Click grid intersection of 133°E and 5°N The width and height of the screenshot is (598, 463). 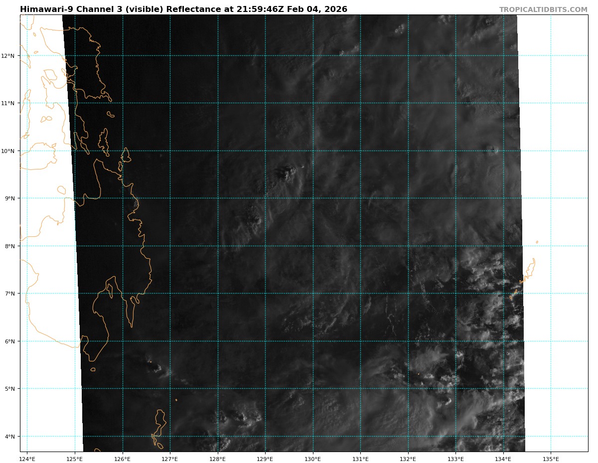point(455,389)
